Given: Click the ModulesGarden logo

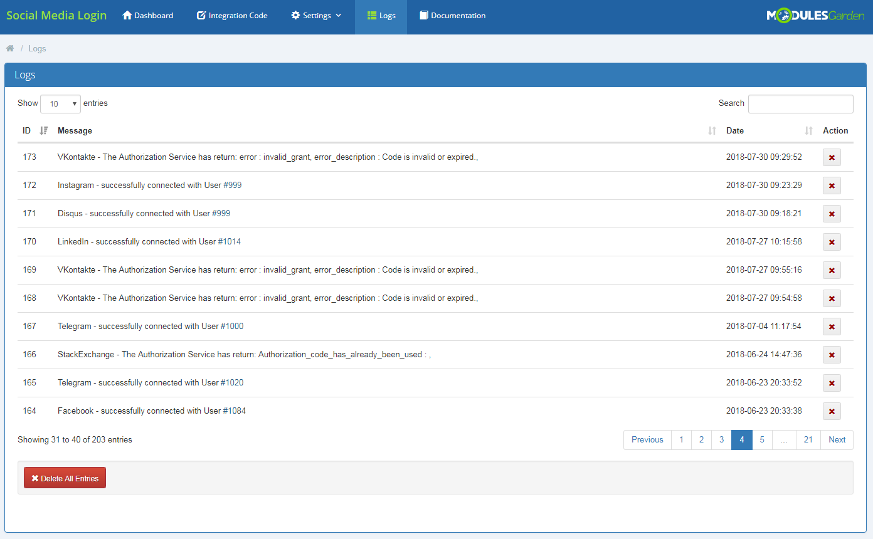Looking at the screenshot, I should (x=815, y=16).
